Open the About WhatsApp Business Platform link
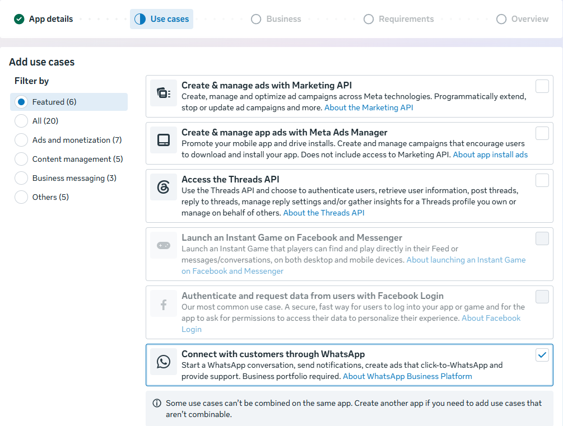563x426 pixels. coord(407,376)
